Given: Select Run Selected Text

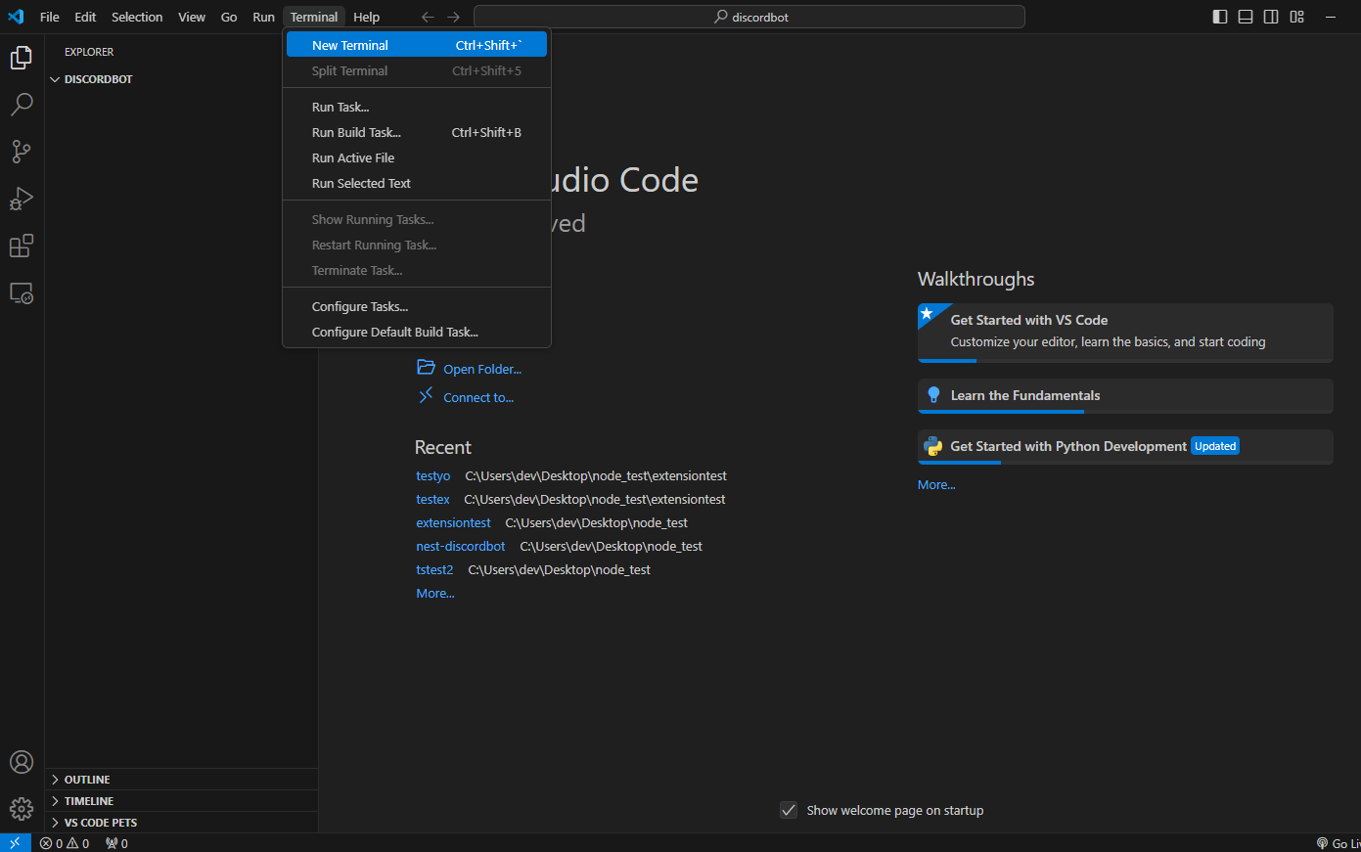Looking at the screenshot, I should [x=417, y=183].
